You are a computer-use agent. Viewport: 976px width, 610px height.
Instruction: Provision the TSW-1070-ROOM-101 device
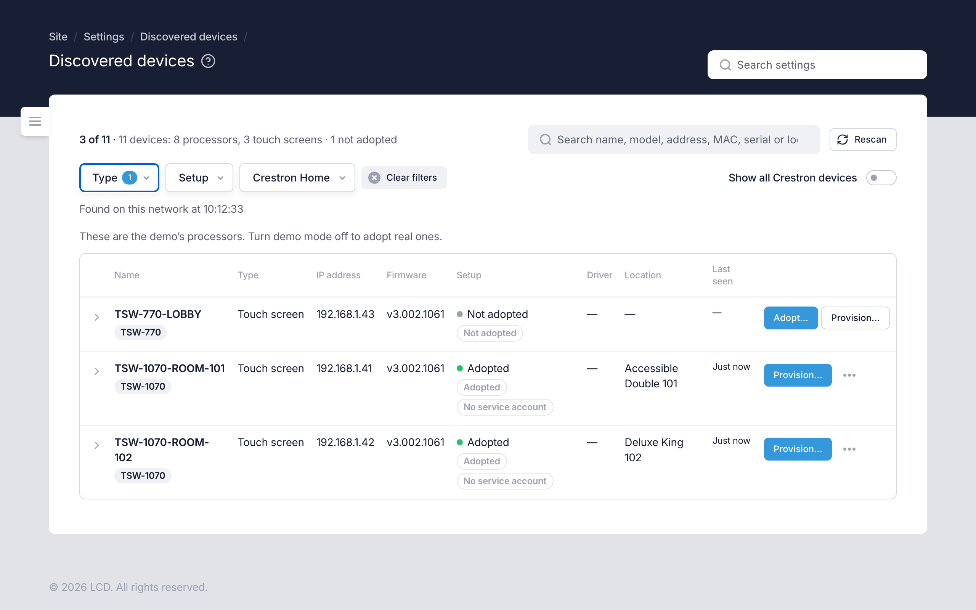(797, 375)
